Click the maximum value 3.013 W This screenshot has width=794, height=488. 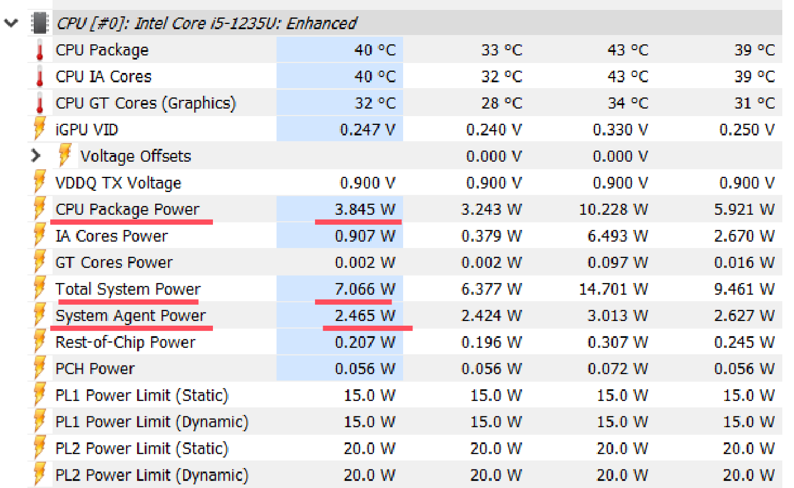[x=618, y=316]
